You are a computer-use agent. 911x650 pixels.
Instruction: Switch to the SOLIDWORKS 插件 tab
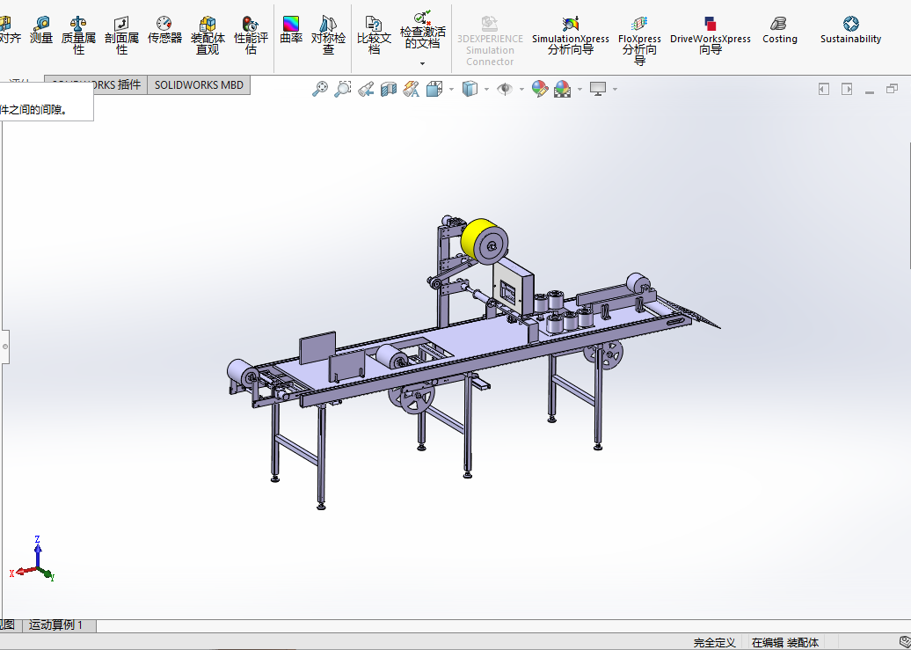click(96, 85)
